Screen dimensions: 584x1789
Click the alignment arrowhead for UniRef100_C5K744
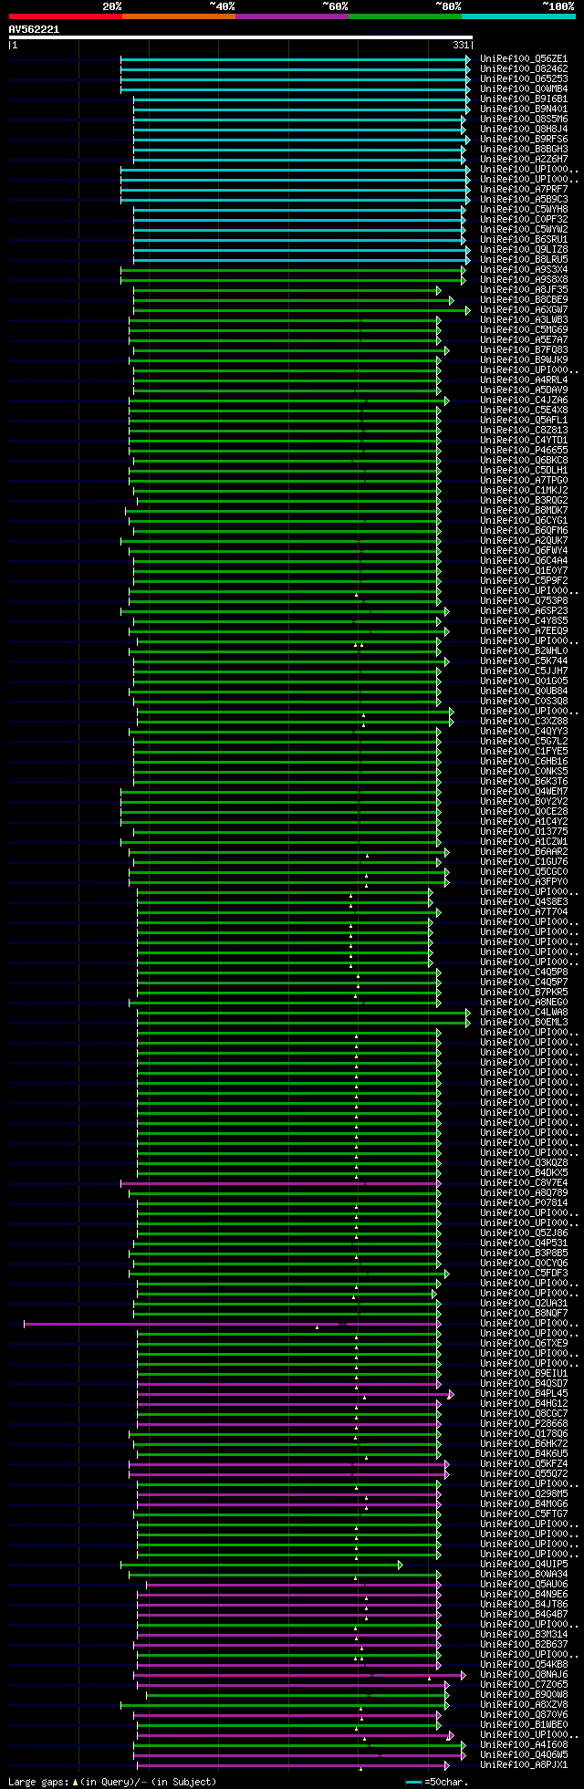point(446,660)
